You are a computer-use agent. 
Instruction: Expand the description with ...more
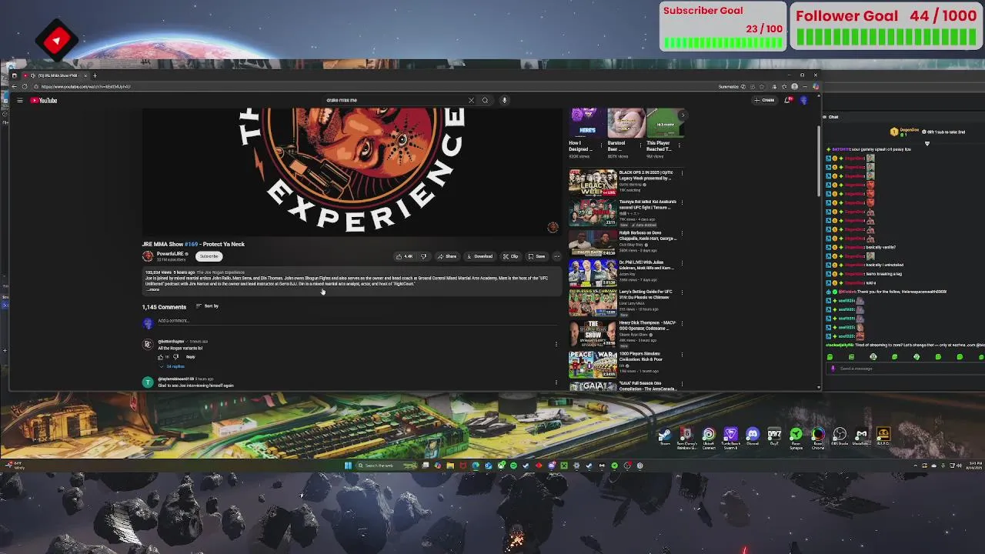[x=153, y=289]
